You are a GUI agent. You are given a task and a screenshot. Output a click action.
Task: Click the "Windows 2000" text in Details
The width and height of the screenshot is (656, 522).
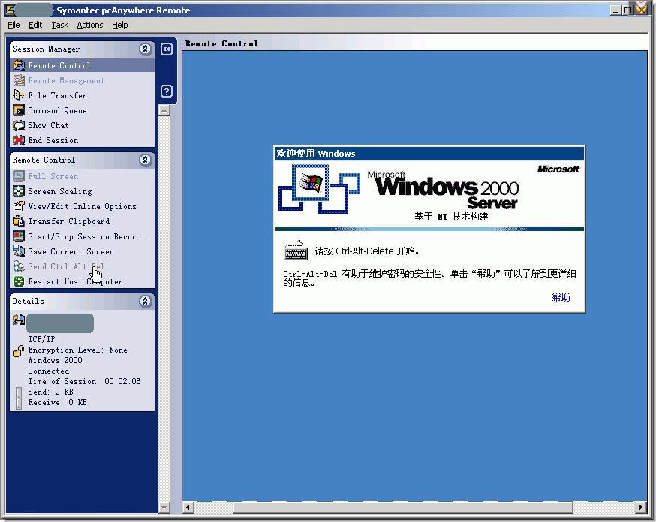click(x=55, y=360)
